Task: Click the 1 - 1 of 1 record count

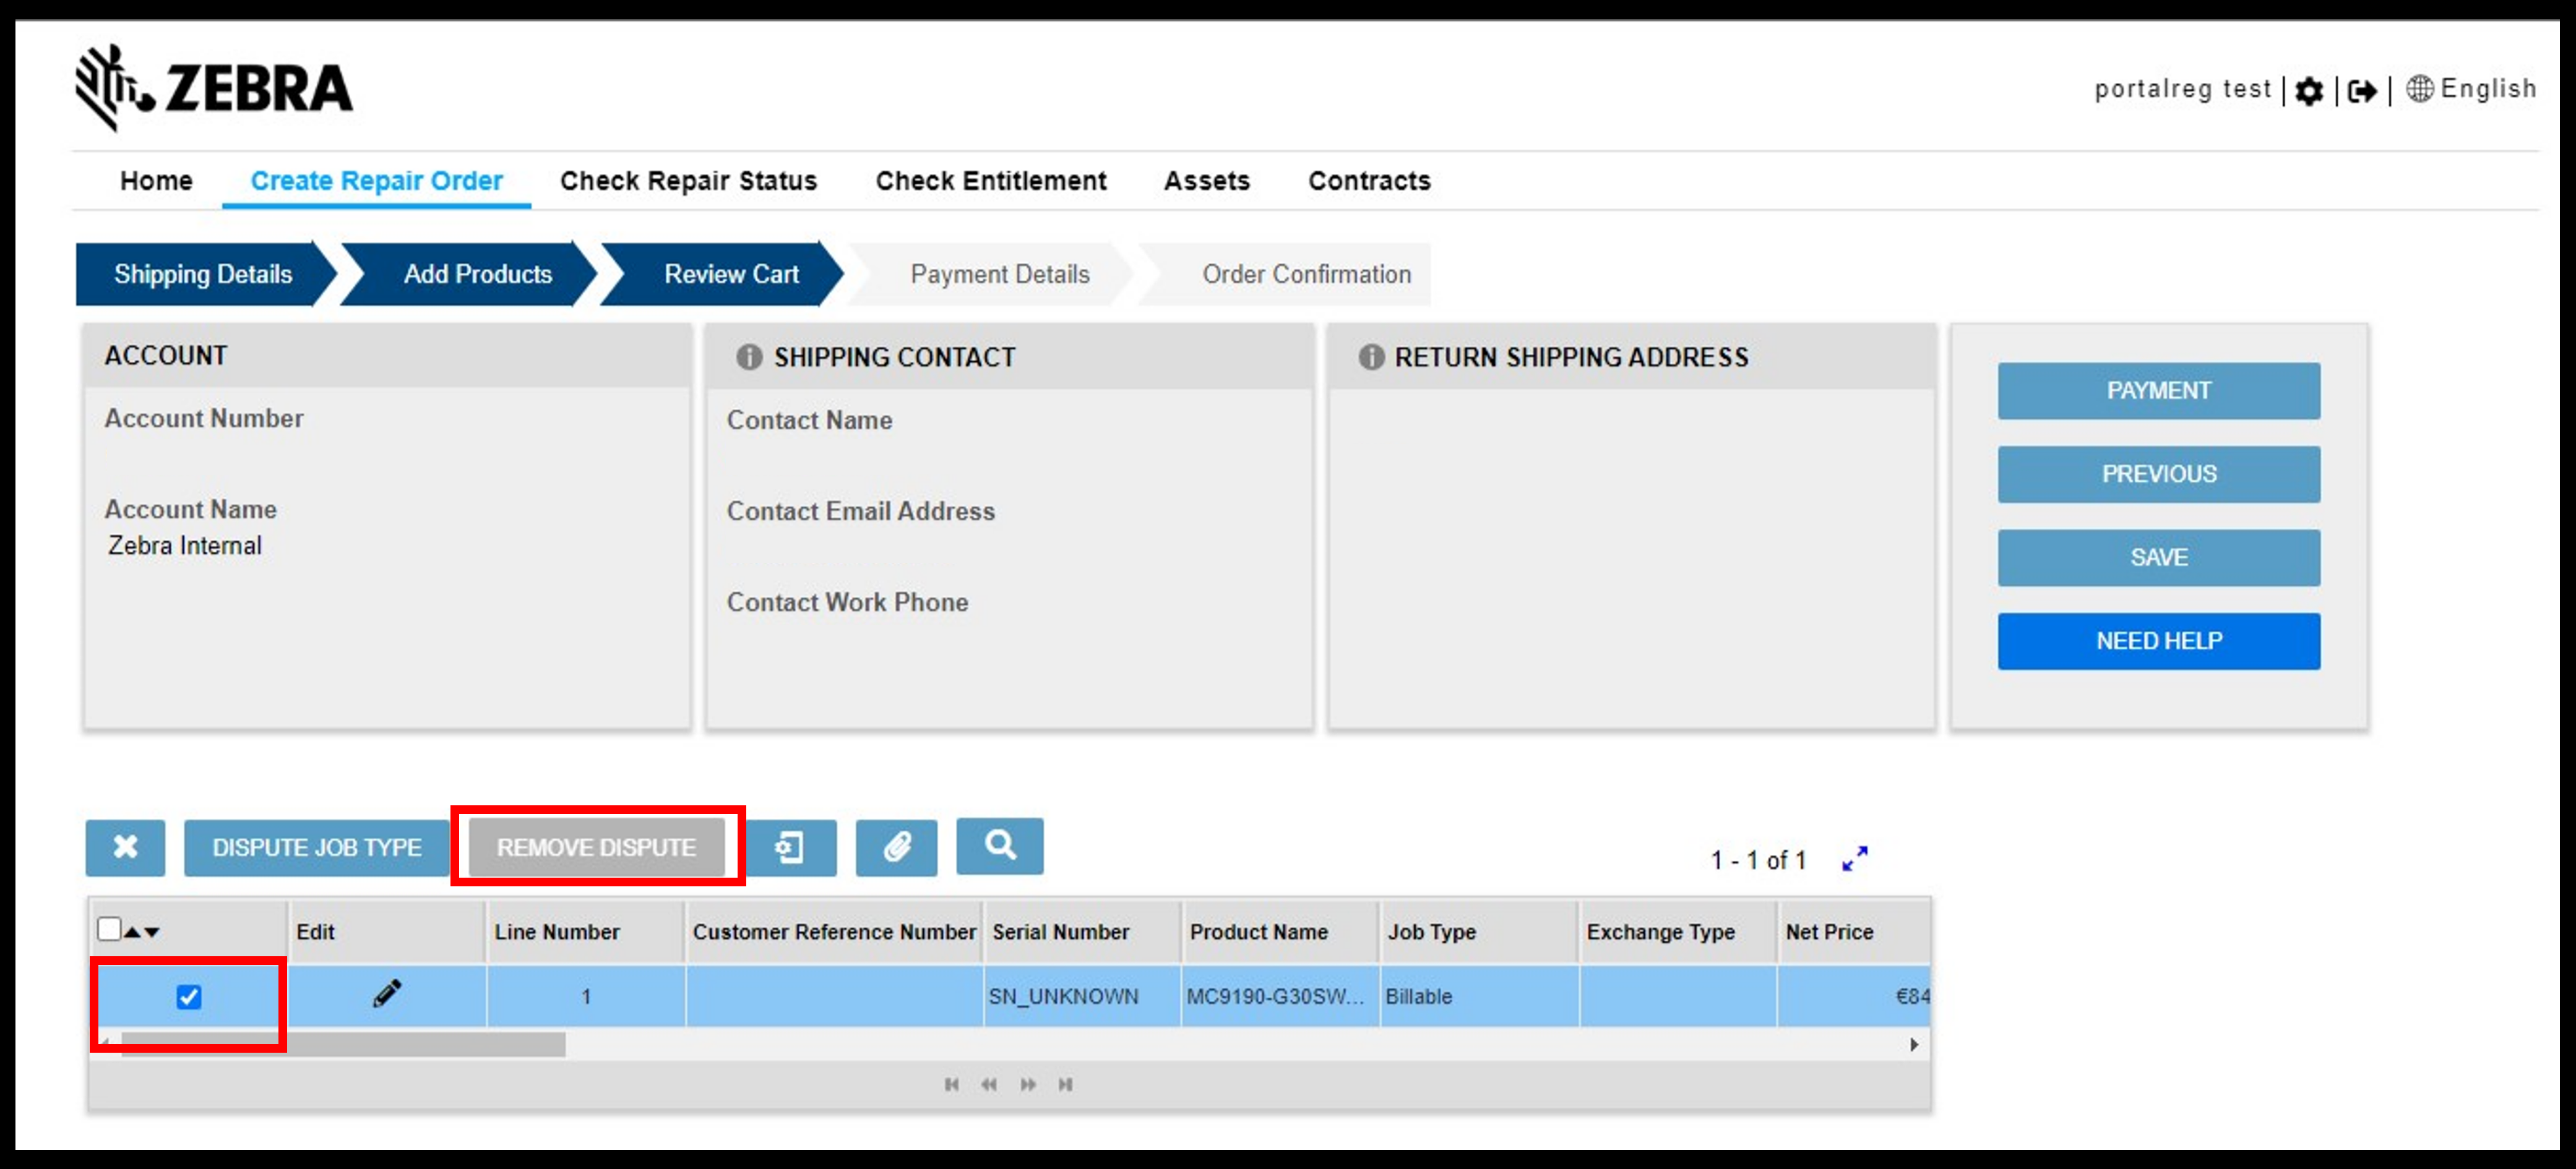Action: 1758,859
